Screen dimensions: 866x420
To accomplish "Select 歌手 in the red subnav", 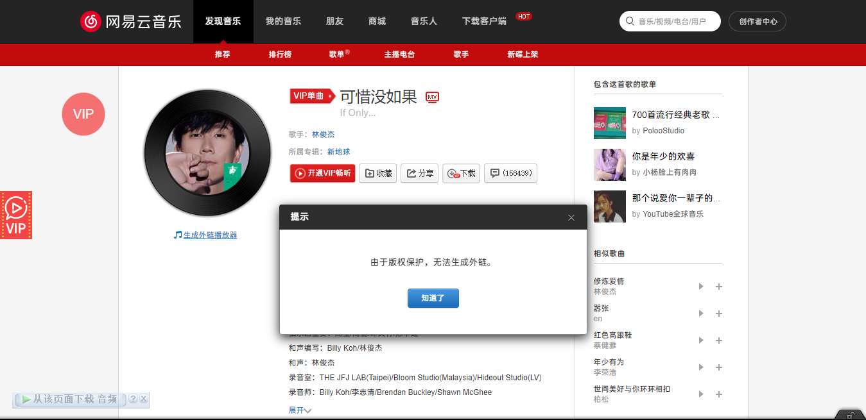I will 461,55.
